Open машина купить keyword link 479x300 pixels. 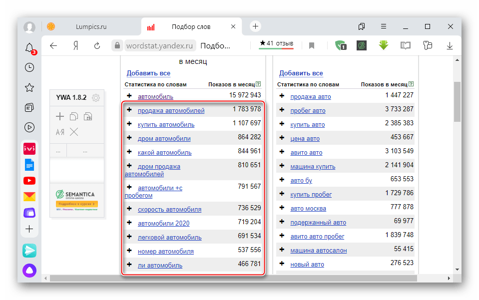click(x=313, y=167)
